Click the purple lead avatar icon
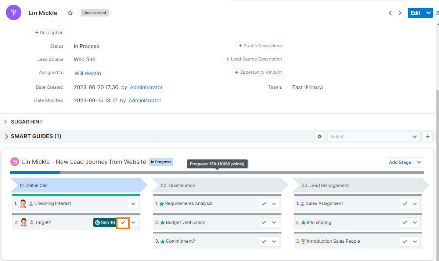Screen dimensions: 439x261 14,13
